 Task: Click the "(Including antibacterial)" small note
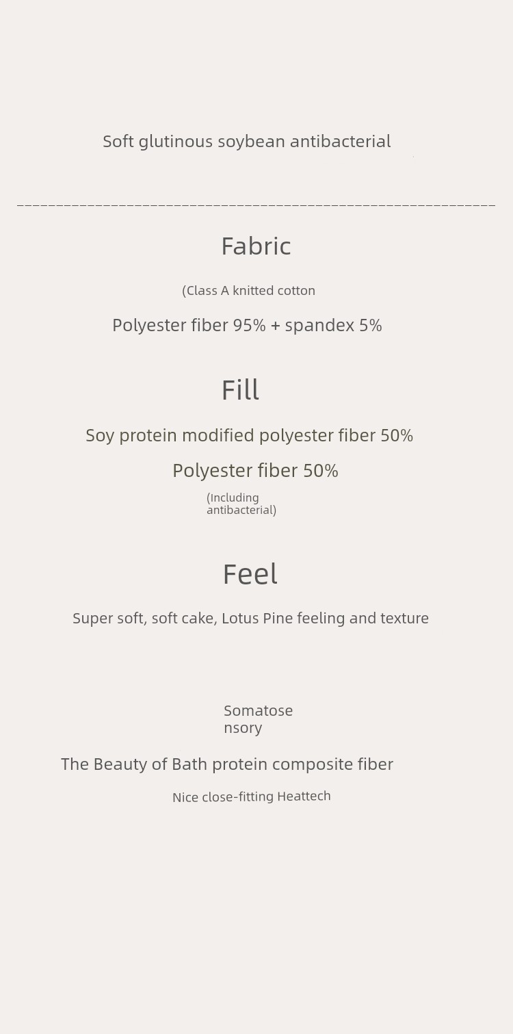click(241, 504)
